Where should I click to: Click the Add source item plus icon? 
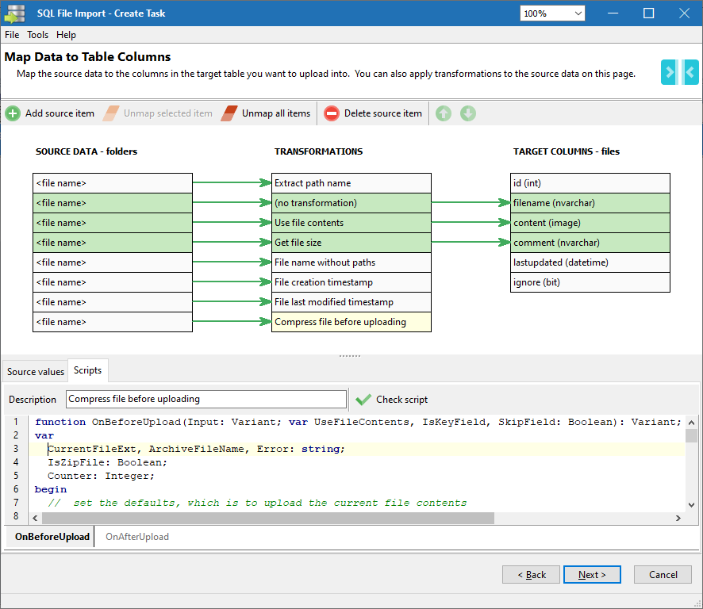[13, 113]
